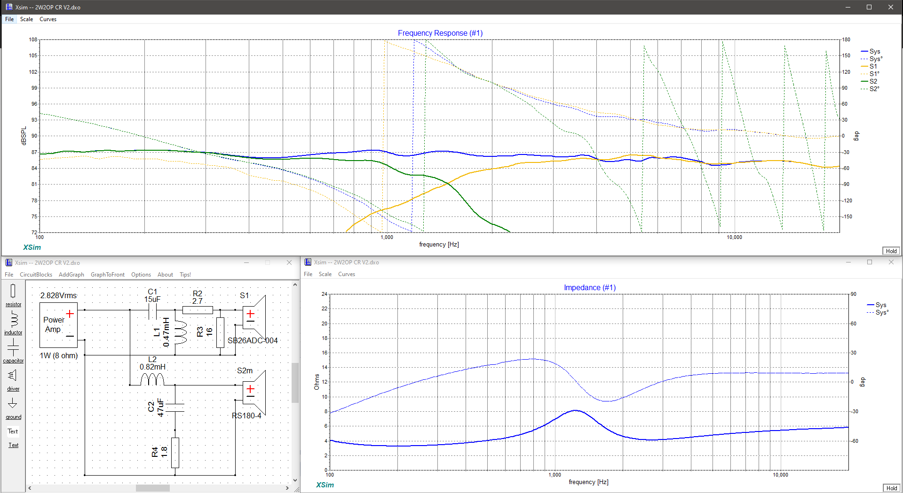The height and width of the screenshot is (493, 903).
Task: Select the capacitor component tool
Action: 13,351
